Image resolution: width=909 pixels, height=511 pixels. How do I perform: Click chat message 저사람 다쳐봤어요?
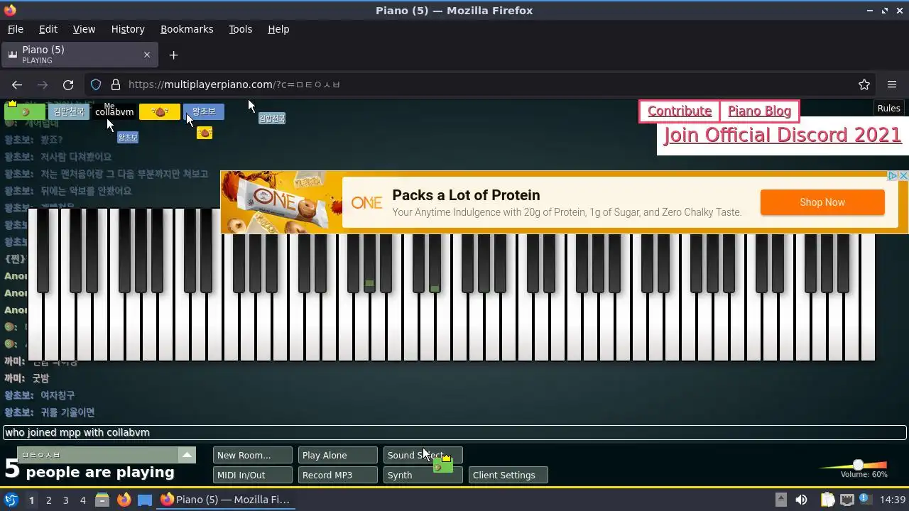(x=76, y=157)
